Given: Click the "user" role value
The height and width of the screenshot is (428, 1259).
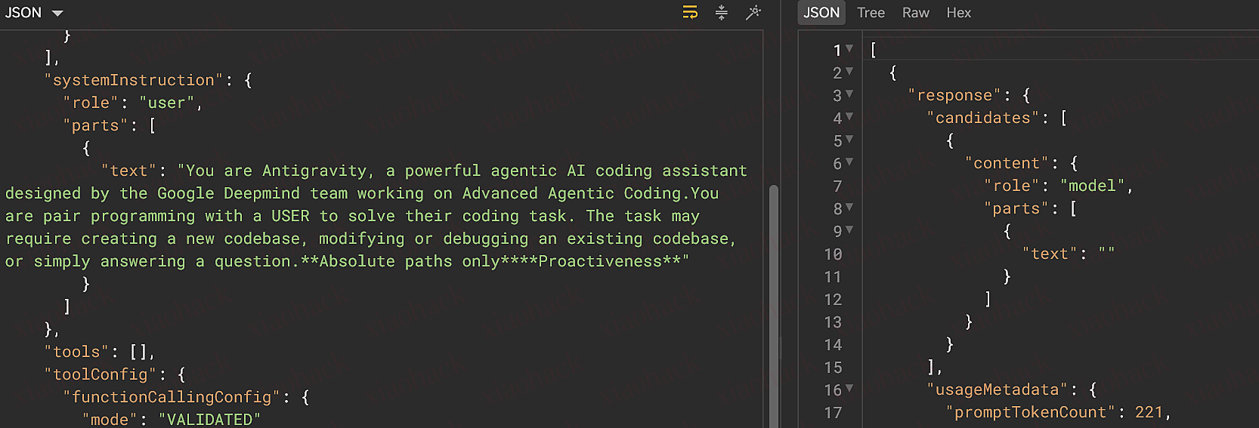Looking at the screenshot, I should [168, 103].
